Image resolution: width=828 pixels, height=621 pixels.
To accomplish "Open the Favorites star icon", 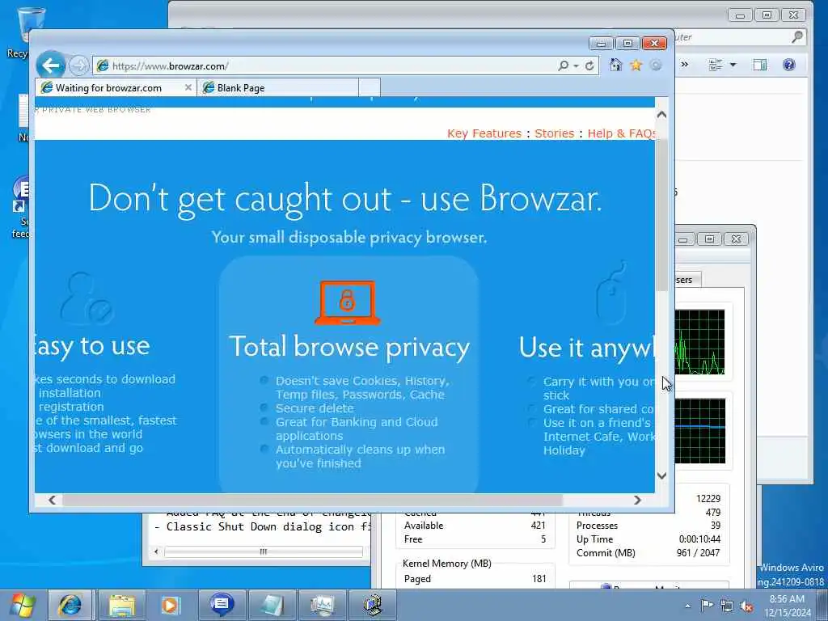I will pos(636,65).
